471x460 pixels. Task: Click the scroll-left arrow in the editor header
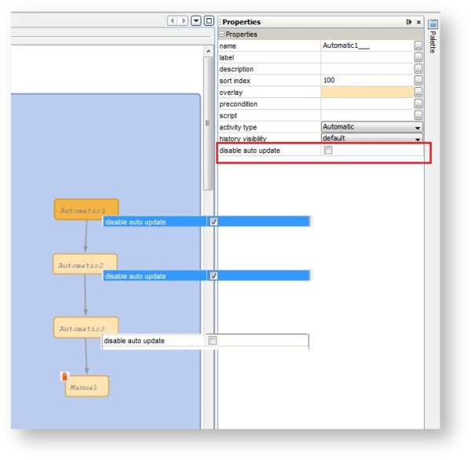point(172,21)
